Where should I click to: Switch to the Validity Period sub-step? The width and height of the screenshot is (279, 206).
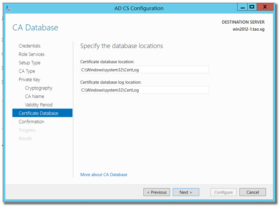[x=39, y=105]
